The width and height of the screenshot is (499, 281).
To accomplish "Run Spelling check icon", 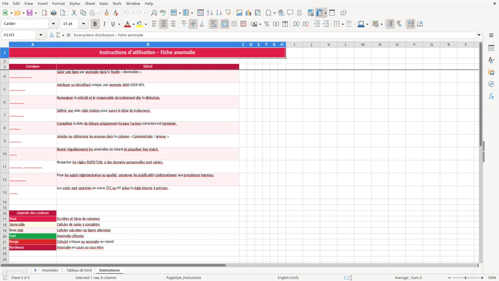I will point(163,13).
